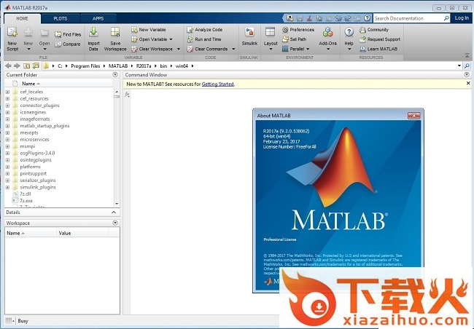The height and width of the screenshot is (329, 474).
Task: Click the Import Data icon
Action: point(93,33)
